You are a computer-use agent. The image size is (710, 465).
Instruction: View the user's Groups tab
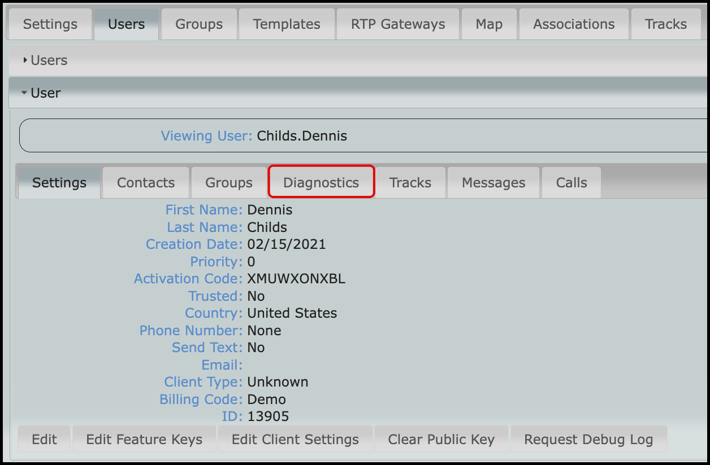click(228, 182)
